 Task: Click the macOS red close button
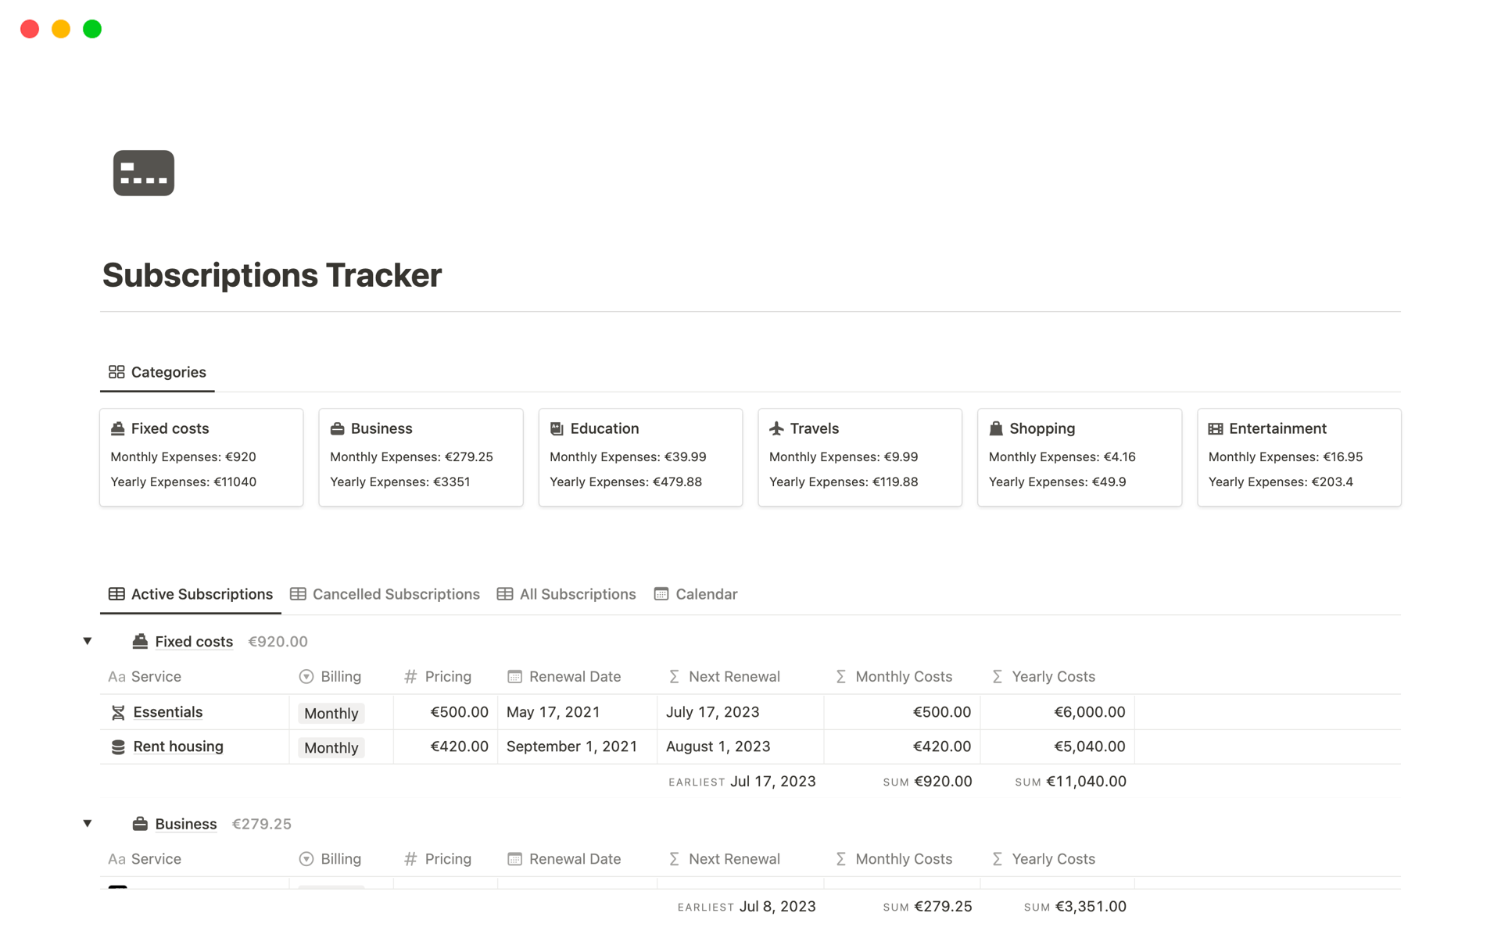pyautogui.click(x=30, y=27)
